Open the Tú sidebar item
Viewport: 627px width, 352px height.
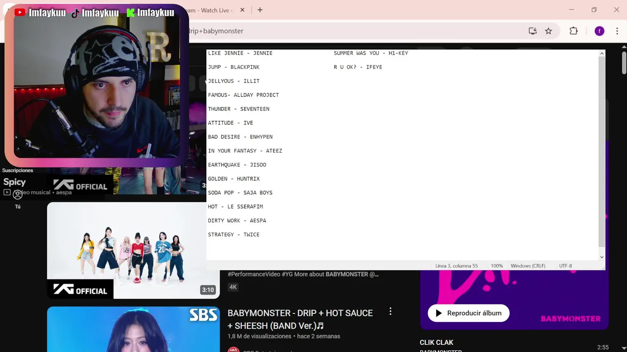pyautogui.click(x=18, y=199)
